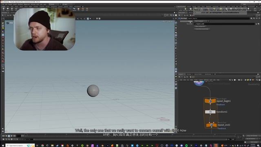Open the No cam camera dropdown

click(171, 22)
